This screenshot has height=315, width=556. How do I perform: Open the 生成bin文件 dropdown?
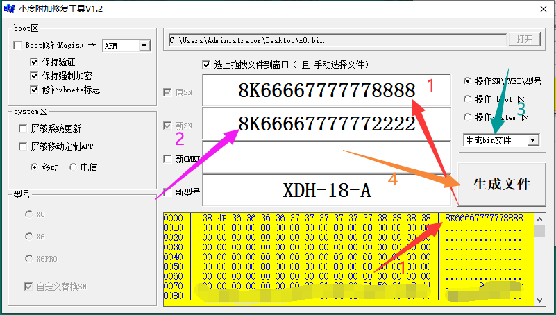(x=532, y=140)
